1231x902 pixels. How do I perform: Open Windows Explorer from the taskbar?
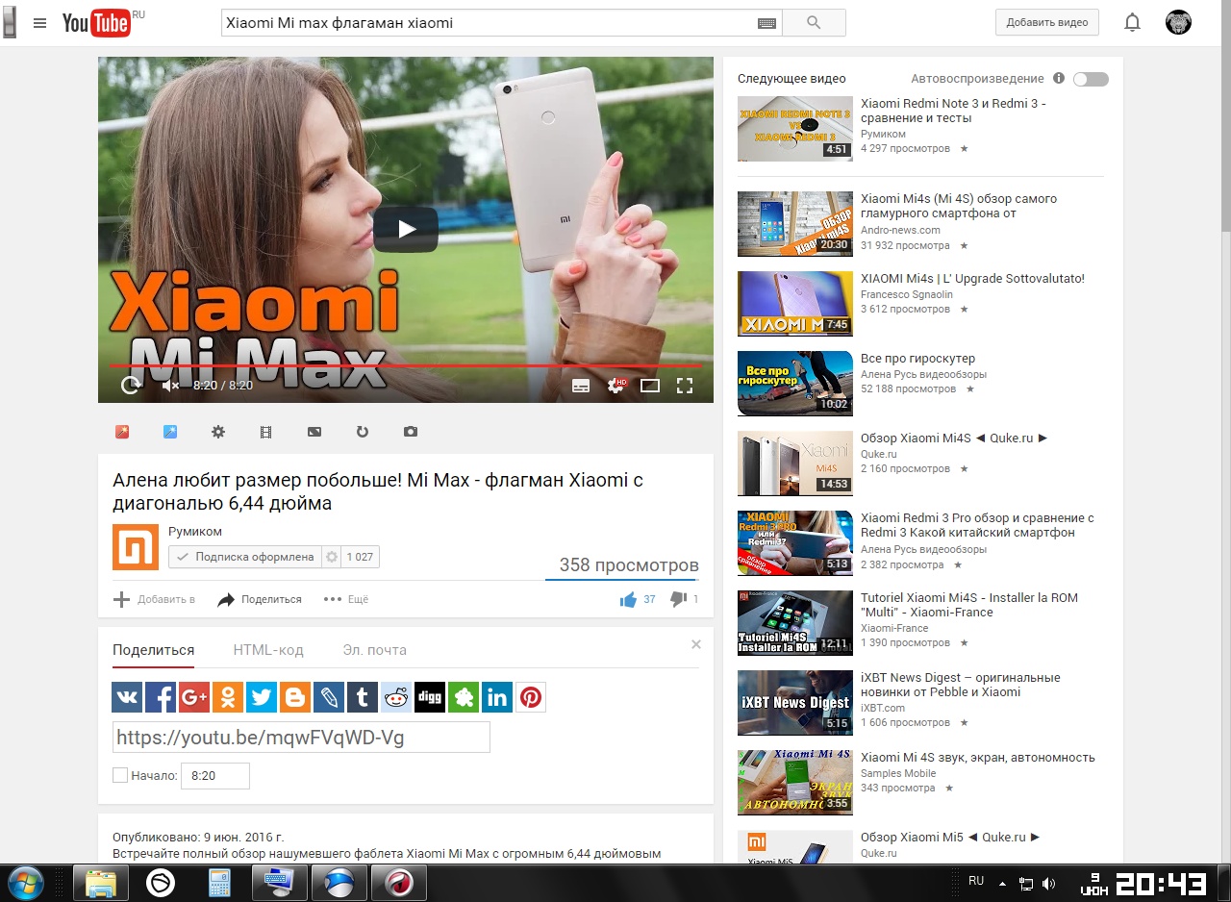click(101, 882)
